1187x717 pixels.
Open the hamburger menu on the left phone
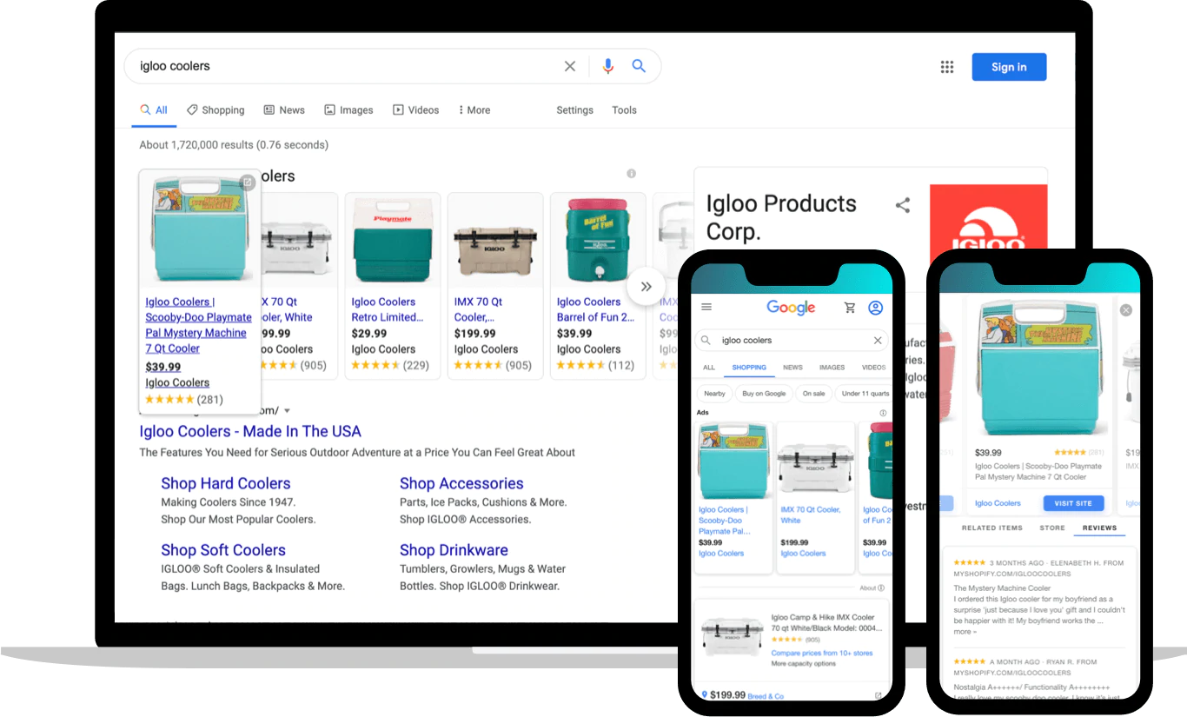(x=706, y=307)
